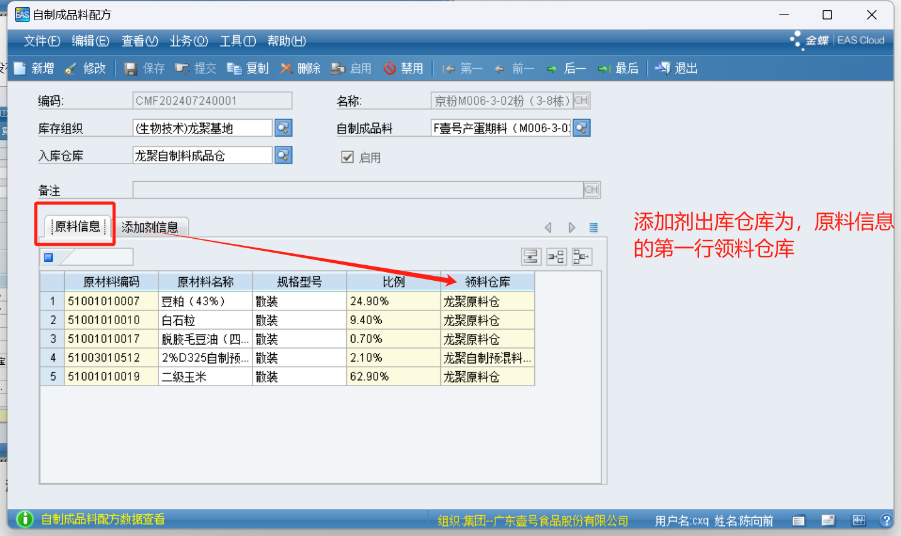Open the 库存组织 lookup selector
This screenshot has height=536, width=901.
283,129
